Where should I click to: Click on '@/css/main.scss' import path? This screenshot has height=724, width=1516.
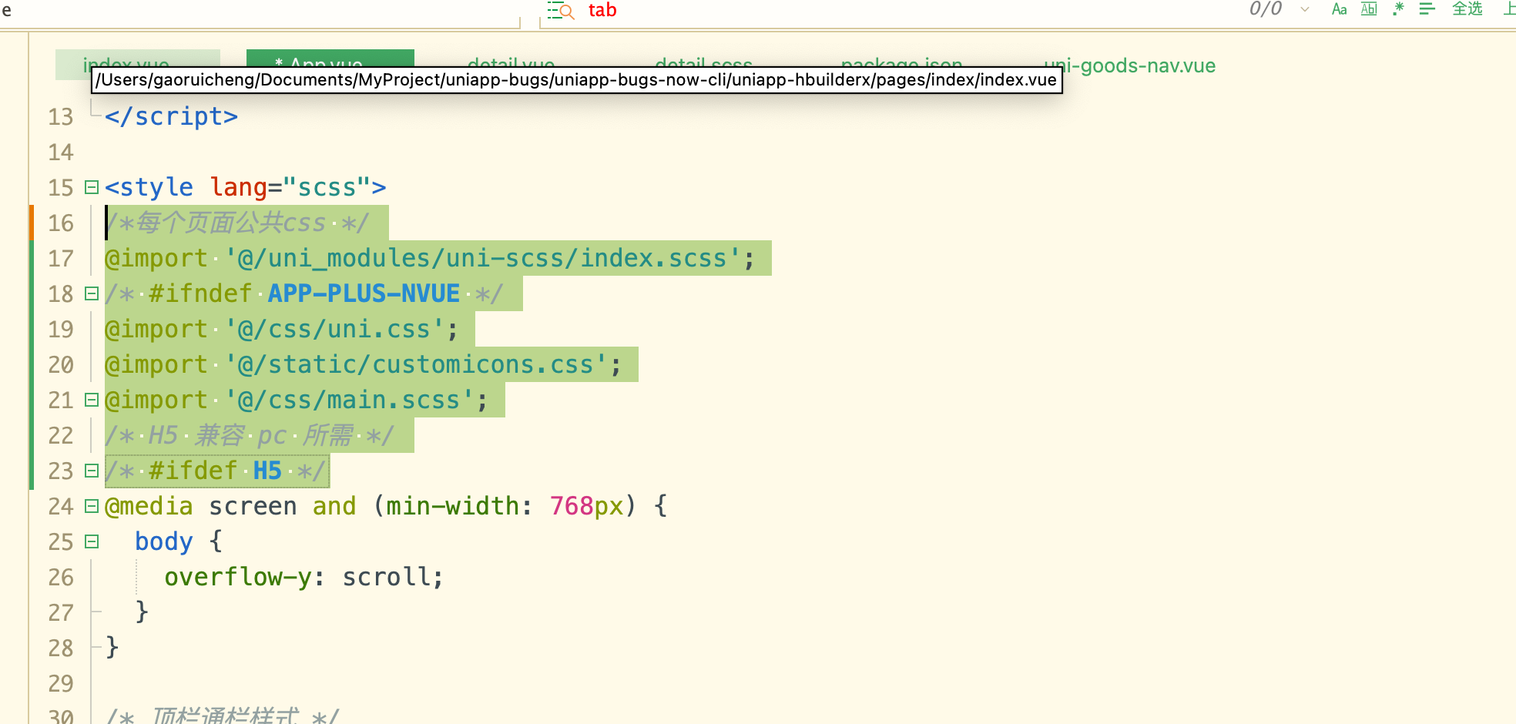pos(349,400)
